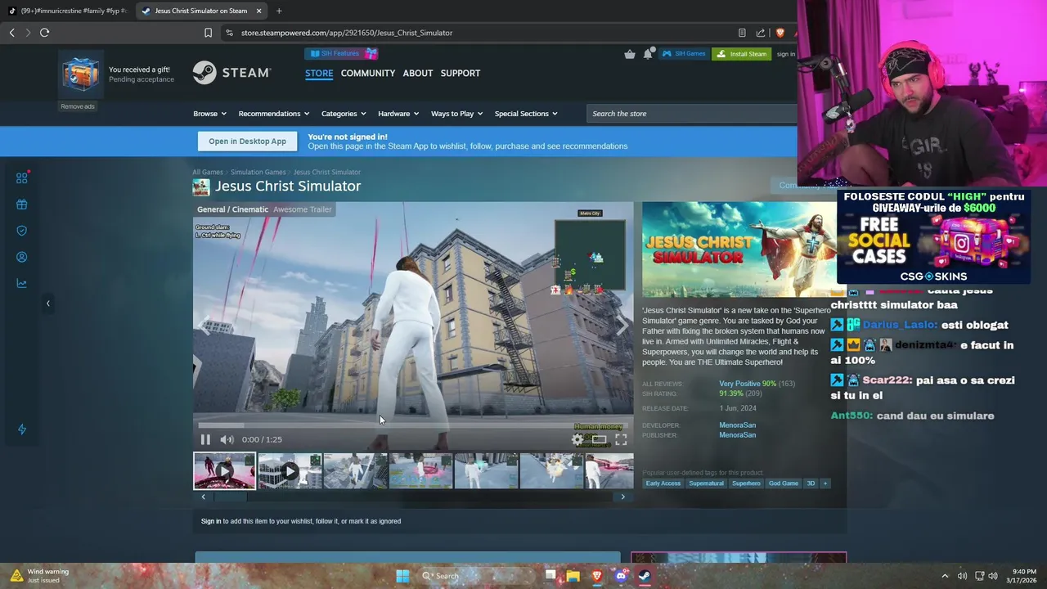Enter fullscreen mode on the trailer

[x=621, y=439]
